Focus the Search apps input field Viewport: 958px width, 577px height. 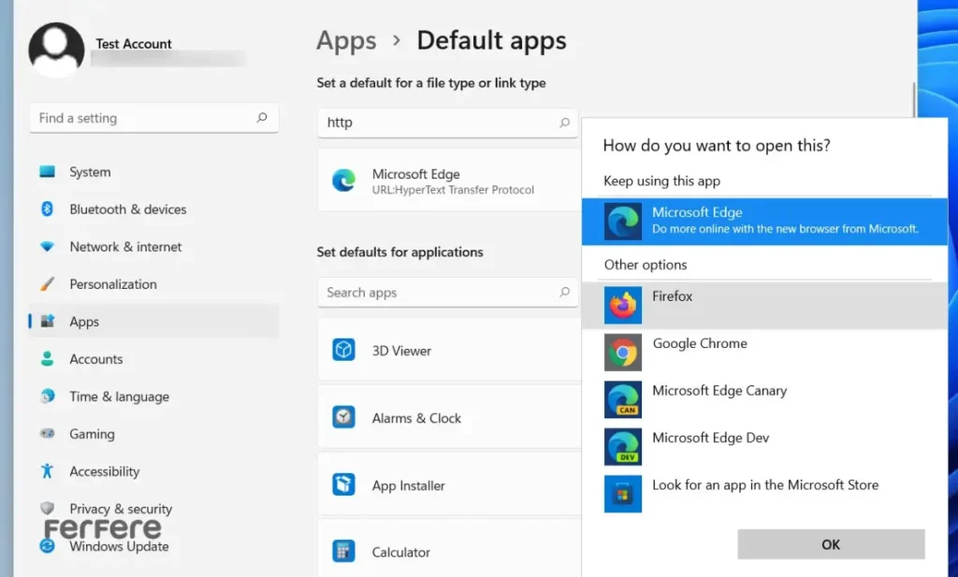coord(440,293)
